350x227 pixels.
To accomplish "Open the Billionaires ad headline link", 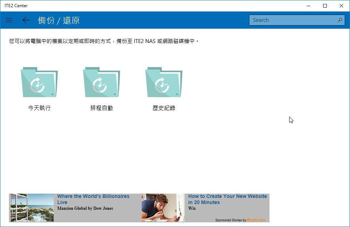I will (x=93, y=199).
